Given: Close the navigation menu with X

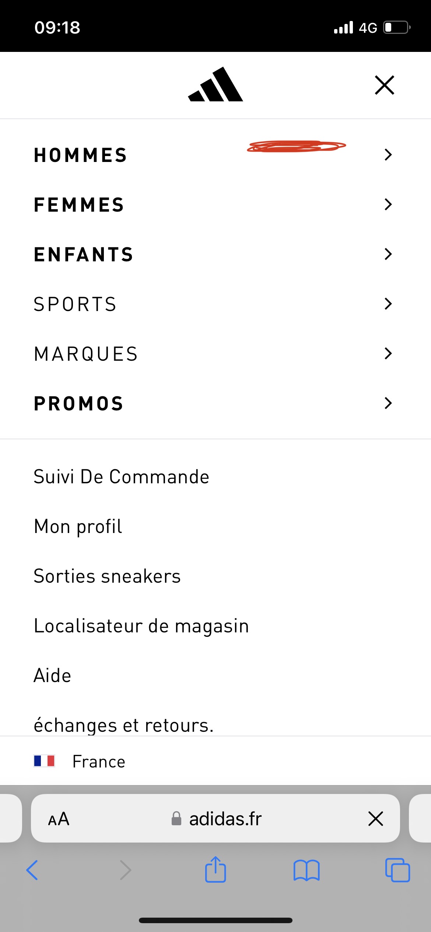Looking at the screenshot, I should point(384,85).
